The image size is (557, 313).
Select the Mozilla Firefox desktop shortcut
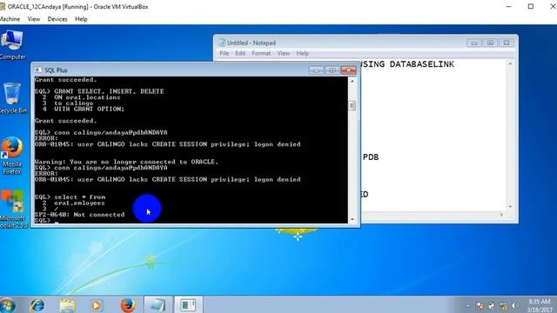tap(12, 156)
